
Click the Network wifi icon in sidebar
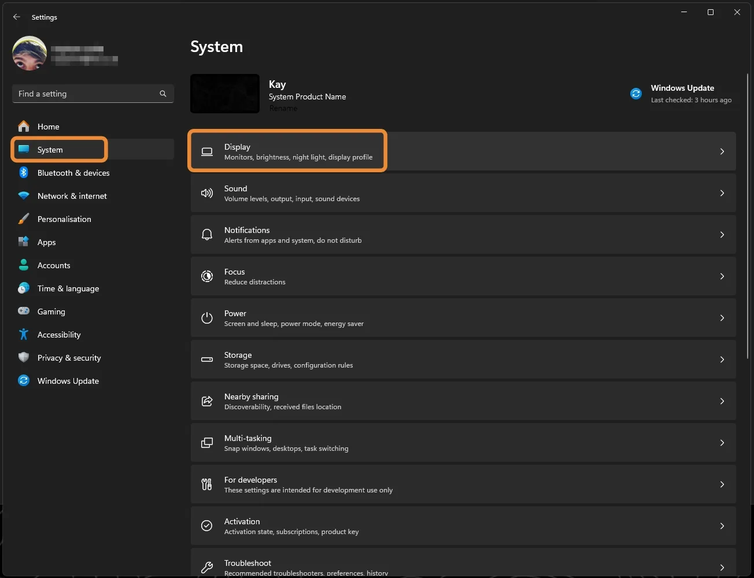tap(24, 196)
